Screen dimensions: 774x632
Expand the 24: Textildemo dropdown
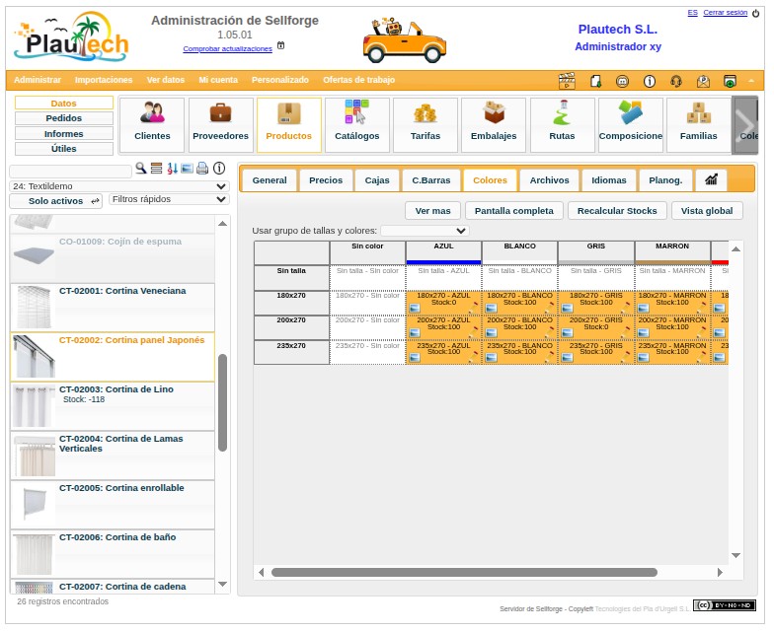click(118, 186)
